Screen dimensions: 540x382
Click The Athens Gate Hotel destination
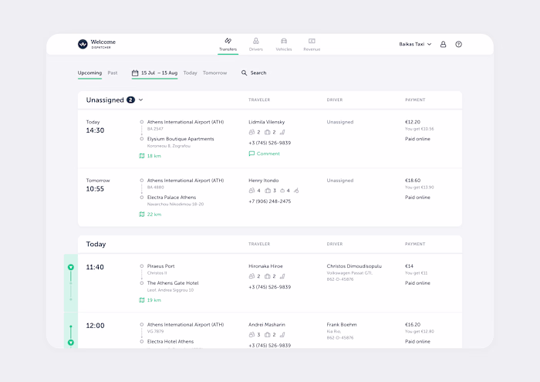pyautogui.click(x=173, y=283)
